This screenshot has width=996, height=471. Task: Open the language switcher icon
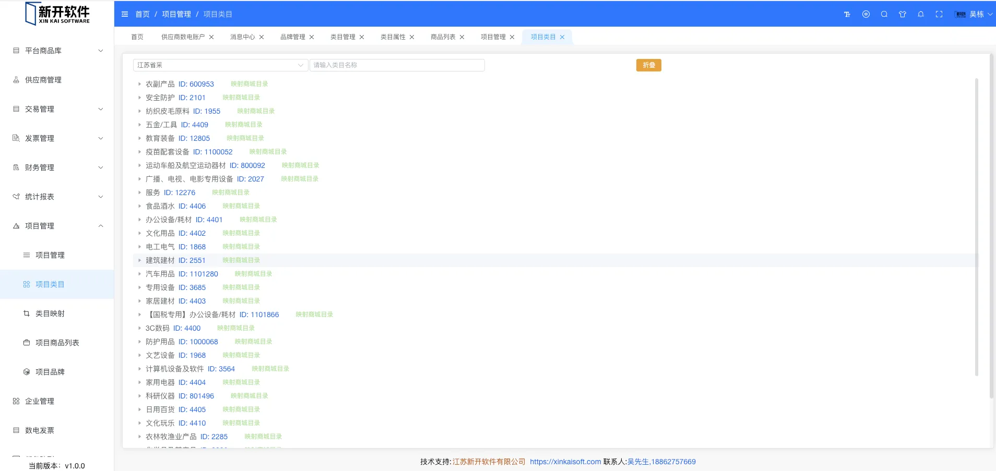tap(866, 15)
